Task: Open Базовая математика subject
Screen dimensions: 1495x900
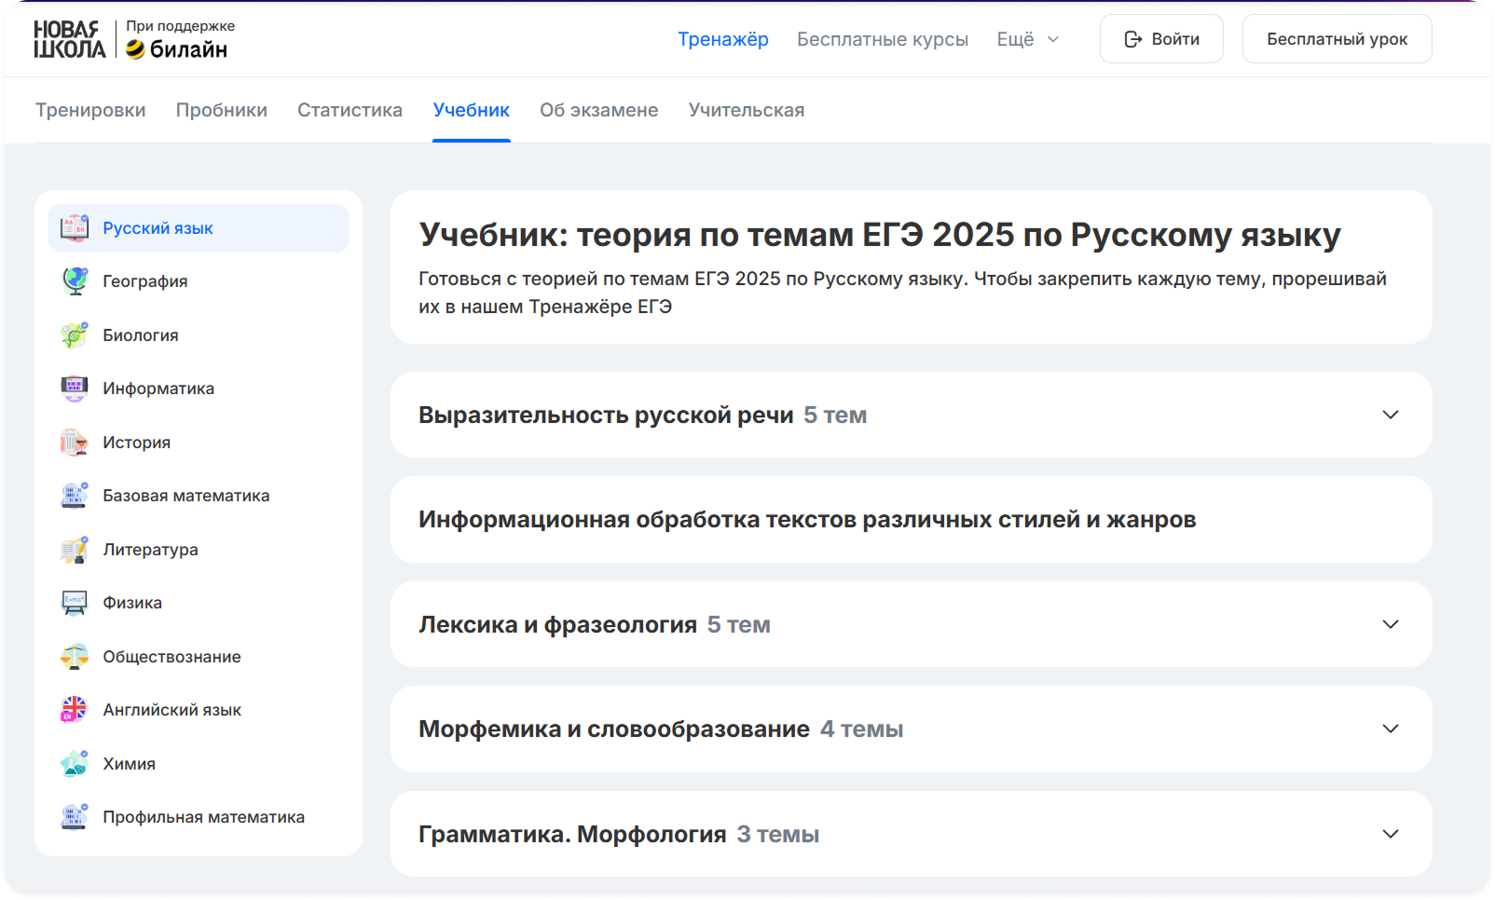Action: point(199,496)
